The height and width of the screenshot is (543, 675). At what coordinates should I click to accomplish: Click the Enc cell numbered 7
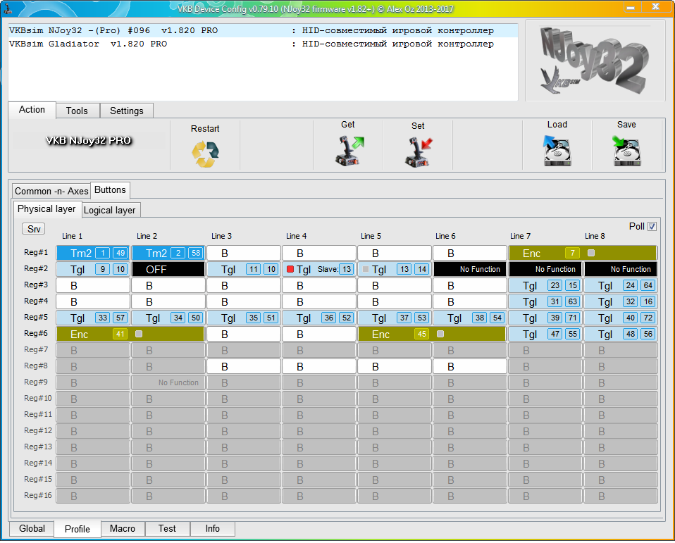(x=583, y=253)
